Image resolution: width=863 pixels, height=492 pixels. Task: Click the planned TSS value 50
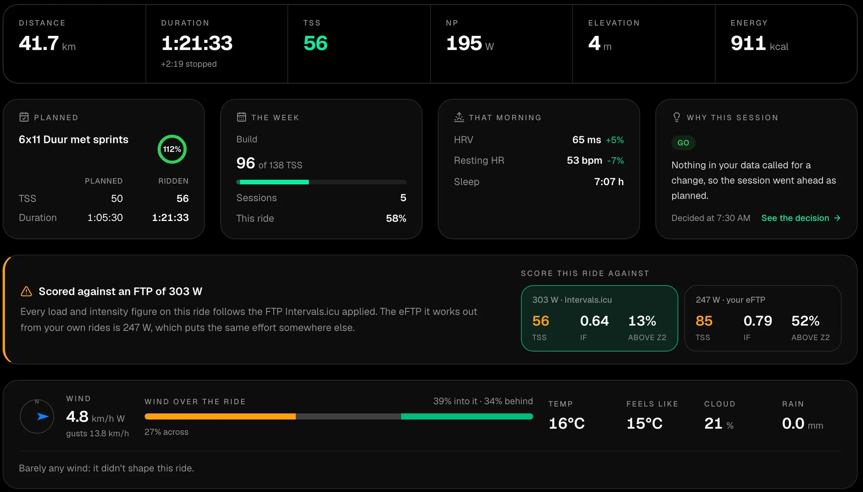(x=117, y=199)
